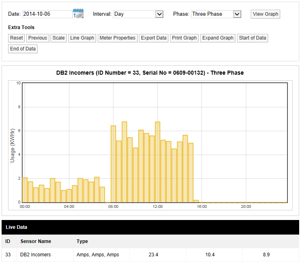Click the Reset button
Viewport: 302px width, 264px height.
coord(17,38)
